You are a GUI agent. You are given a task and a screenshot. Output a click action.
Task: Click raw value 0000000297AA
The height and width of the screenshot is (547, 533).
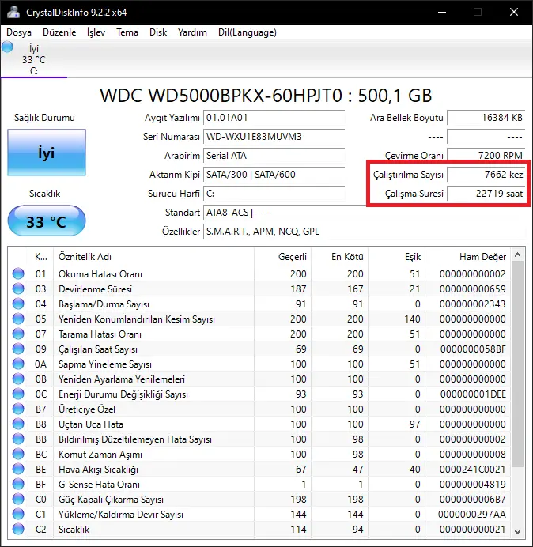(x=472, y=514)
